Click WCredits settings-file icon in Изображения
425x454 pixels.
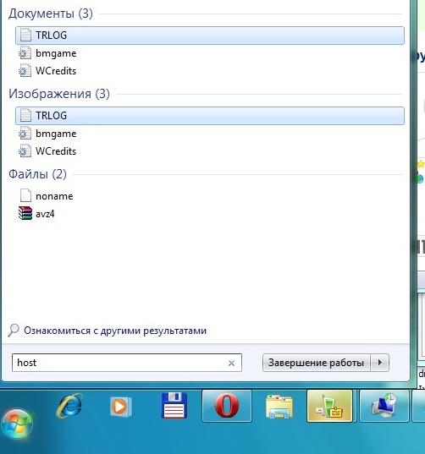(25, 151)
